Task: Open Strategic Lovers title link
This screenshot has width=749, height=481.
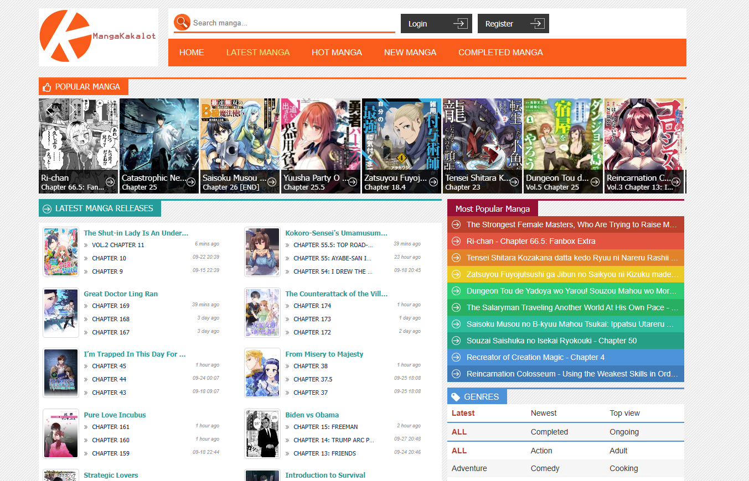Action: tap(111, 475)
